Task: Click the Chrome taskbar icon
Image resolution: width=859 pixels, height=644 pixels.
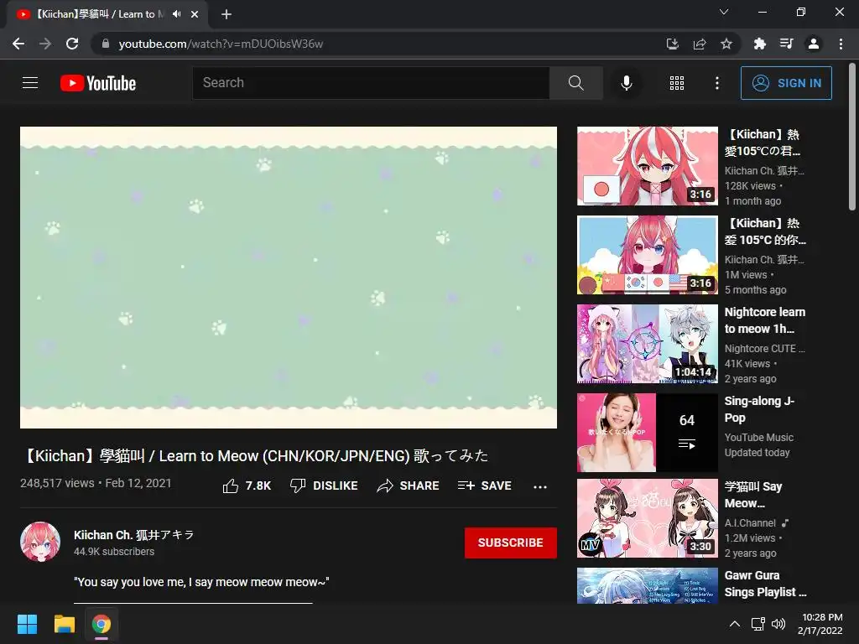Action: [x=102, y=624]
